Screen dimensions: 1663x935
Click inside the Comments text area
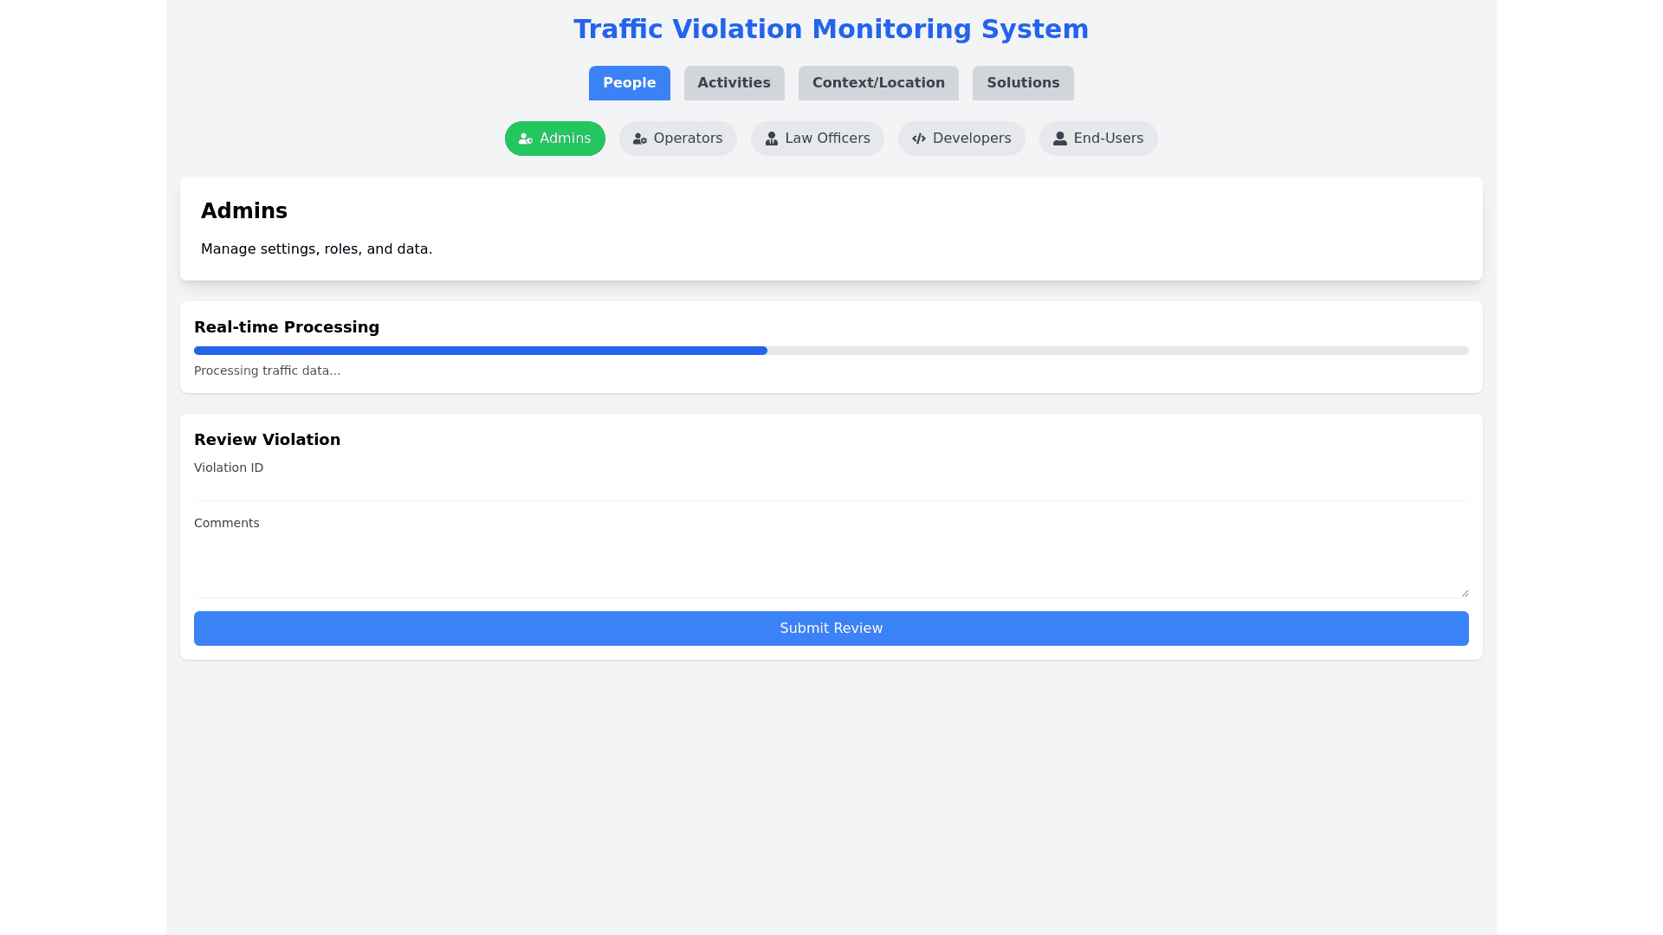click(831, 566)
